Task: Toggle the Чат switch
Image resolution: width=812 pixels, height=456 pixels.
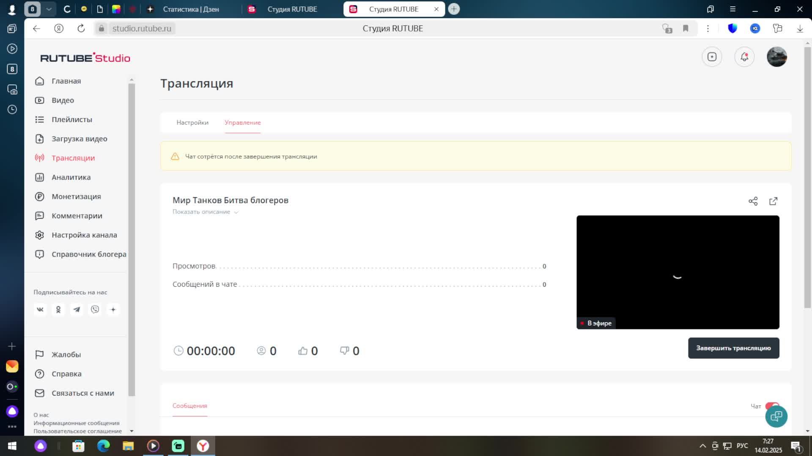Action: (772, 406)
